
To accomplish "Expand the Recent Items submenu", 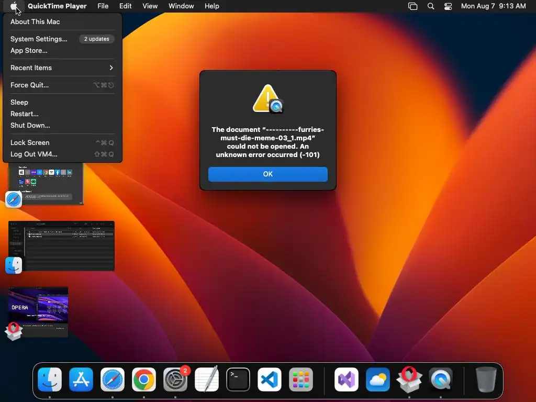I will pyautogui.click(x=62, y=68).
